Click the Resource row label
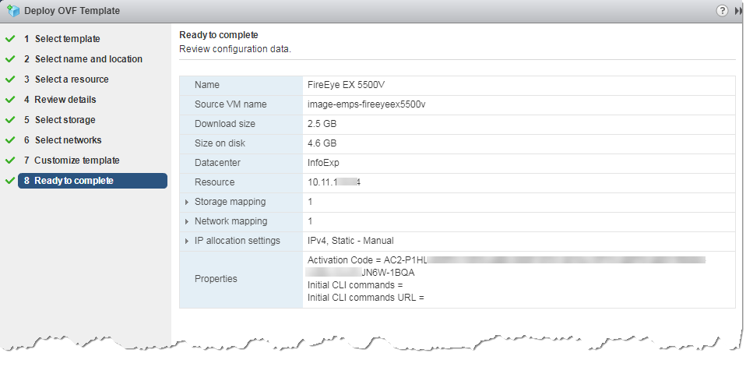The height and width of the screenshot is (367, 746). pos(215,182)
